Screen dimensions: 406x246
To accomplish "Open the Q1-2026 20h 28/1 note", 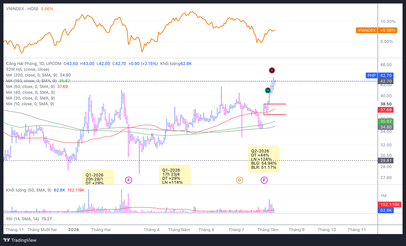I will point(98,177).
